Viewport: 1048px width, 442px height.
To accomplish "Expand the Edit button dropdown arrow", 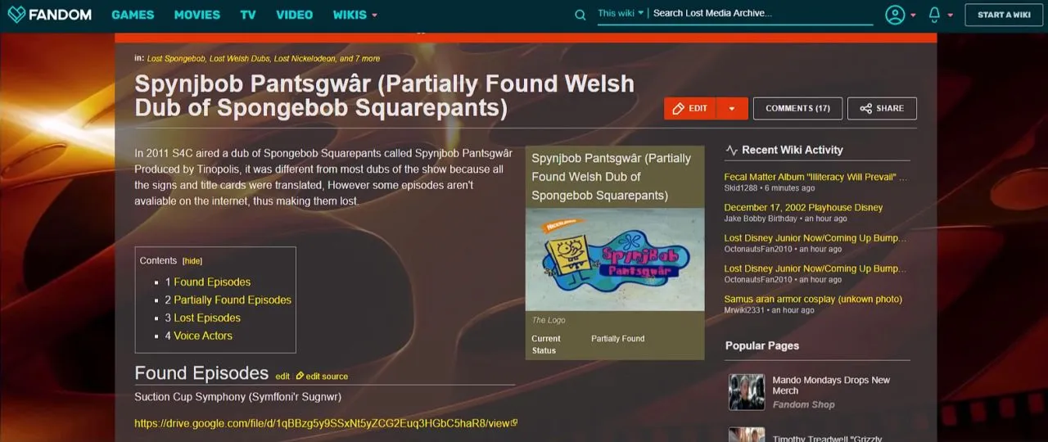I will coord(732,108).
